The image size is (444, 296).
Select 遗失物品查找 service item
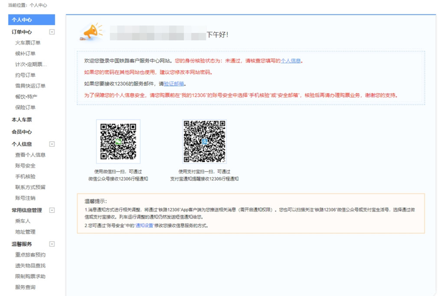[x=30, y=266]
